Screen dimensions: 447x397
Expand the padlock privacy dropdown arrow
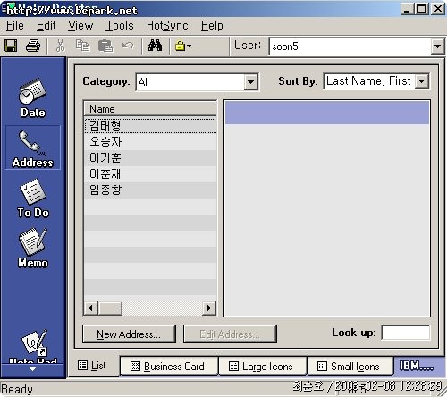pos(189,46)
